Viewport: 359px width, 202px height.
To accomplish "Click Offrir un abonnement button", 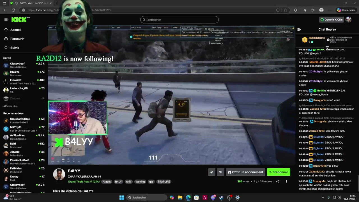I will (245, 172).
